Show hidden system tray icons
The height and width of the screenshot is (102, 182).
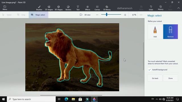click(x=157, y=99)
